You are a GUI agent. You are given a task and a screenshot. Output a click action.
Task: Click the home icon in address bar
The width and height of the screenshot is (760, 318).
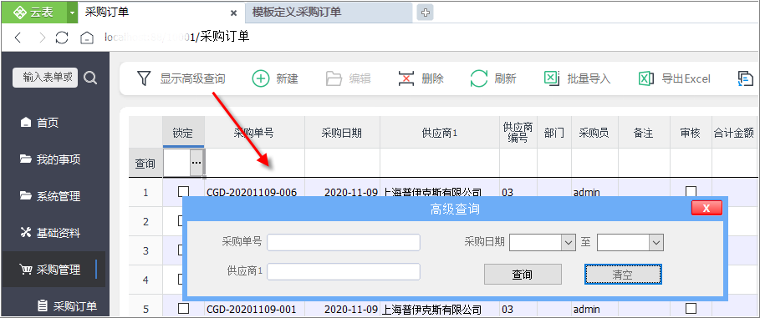pyautogui.click(x=86, y=38)
